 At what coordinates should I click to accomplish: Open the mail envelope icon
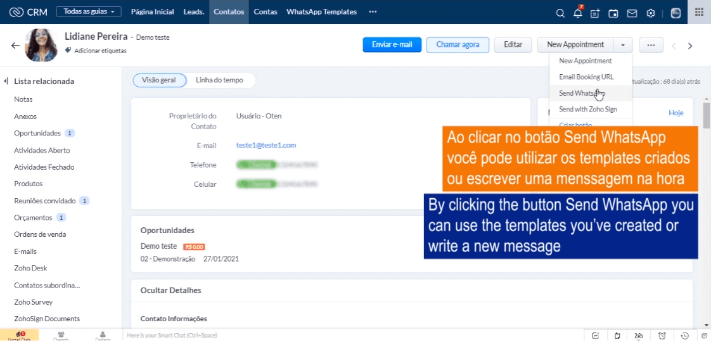click(x=632, y=13)
